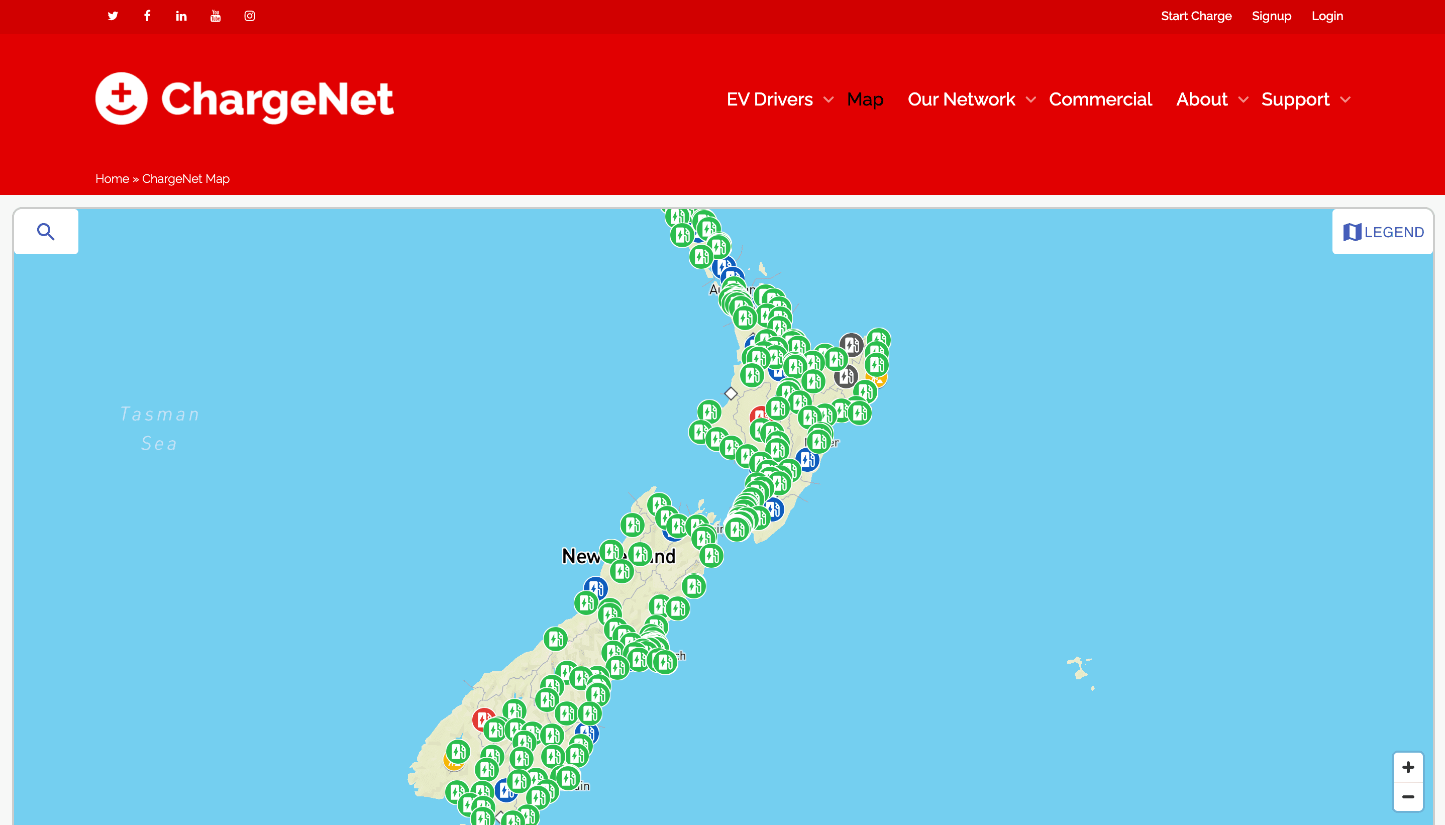Click the Start Charge link
The width and height of the screenshot is (1445, 825).
pos(1196,16)
